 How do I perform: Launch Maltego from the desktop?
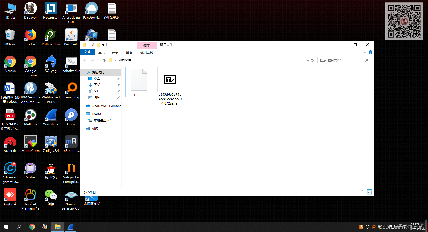click(31, 117)
